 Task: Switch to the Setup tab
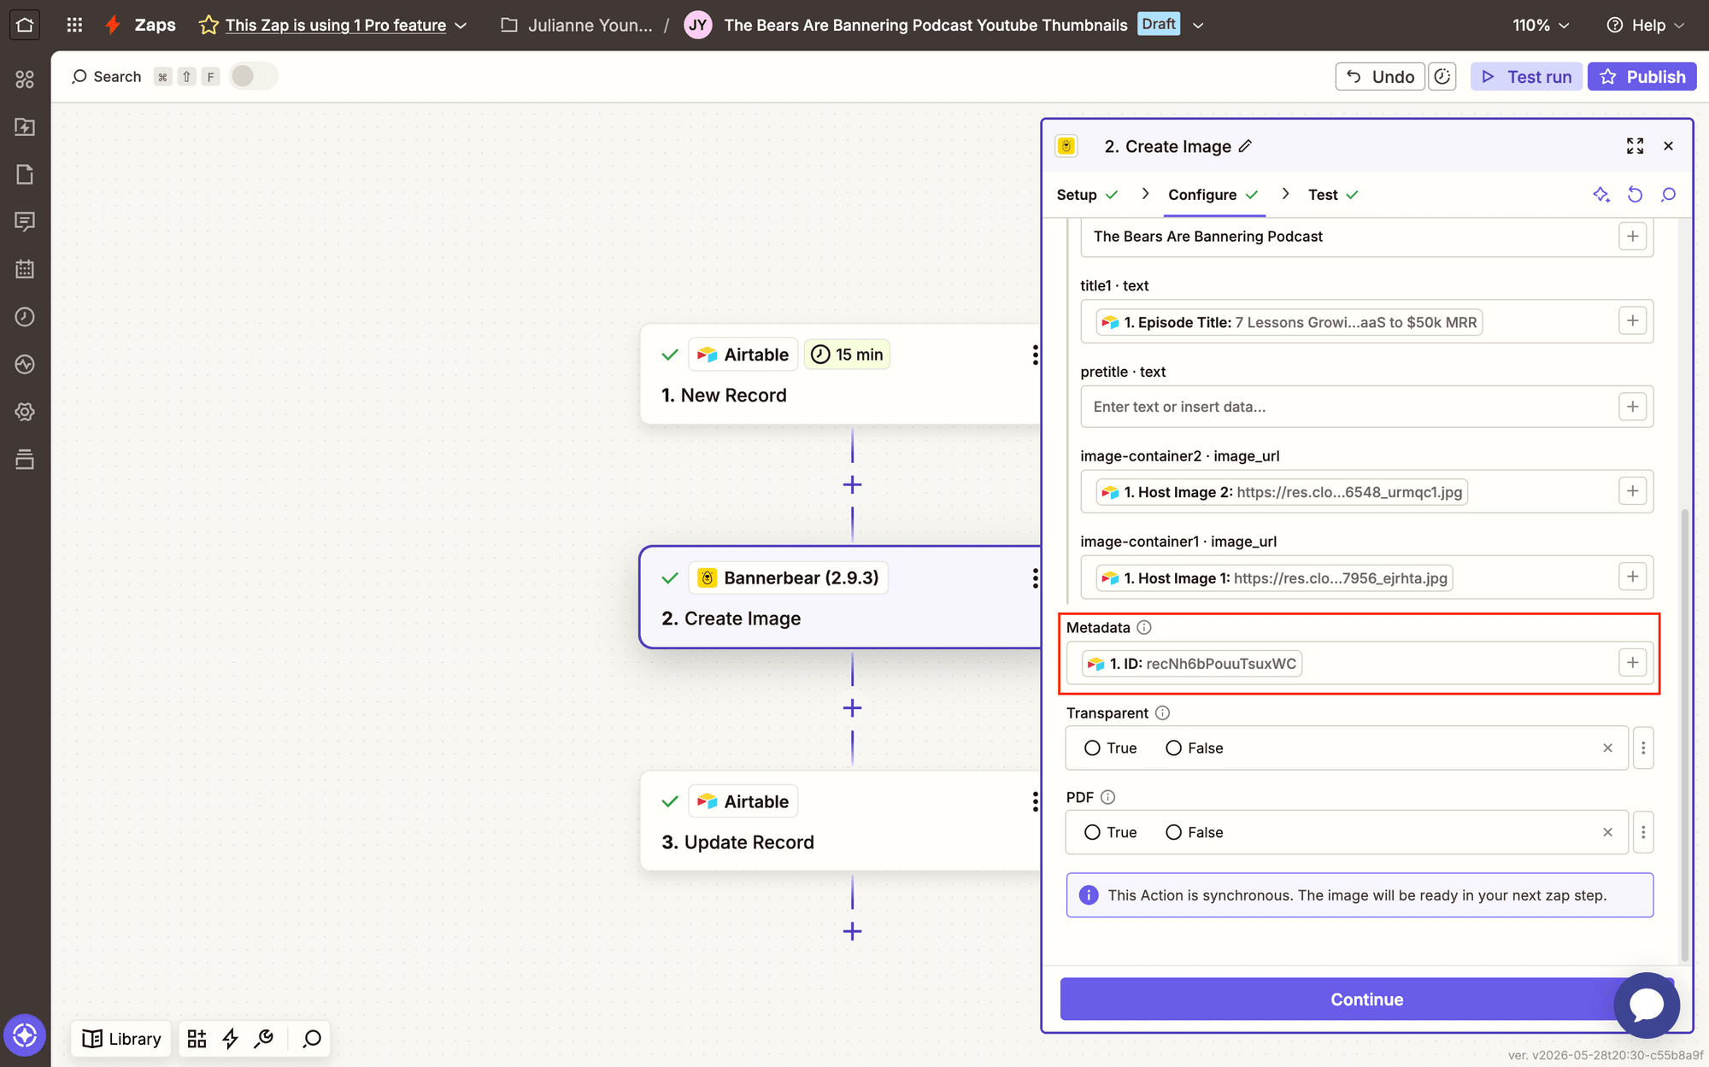pos(1087,195)
